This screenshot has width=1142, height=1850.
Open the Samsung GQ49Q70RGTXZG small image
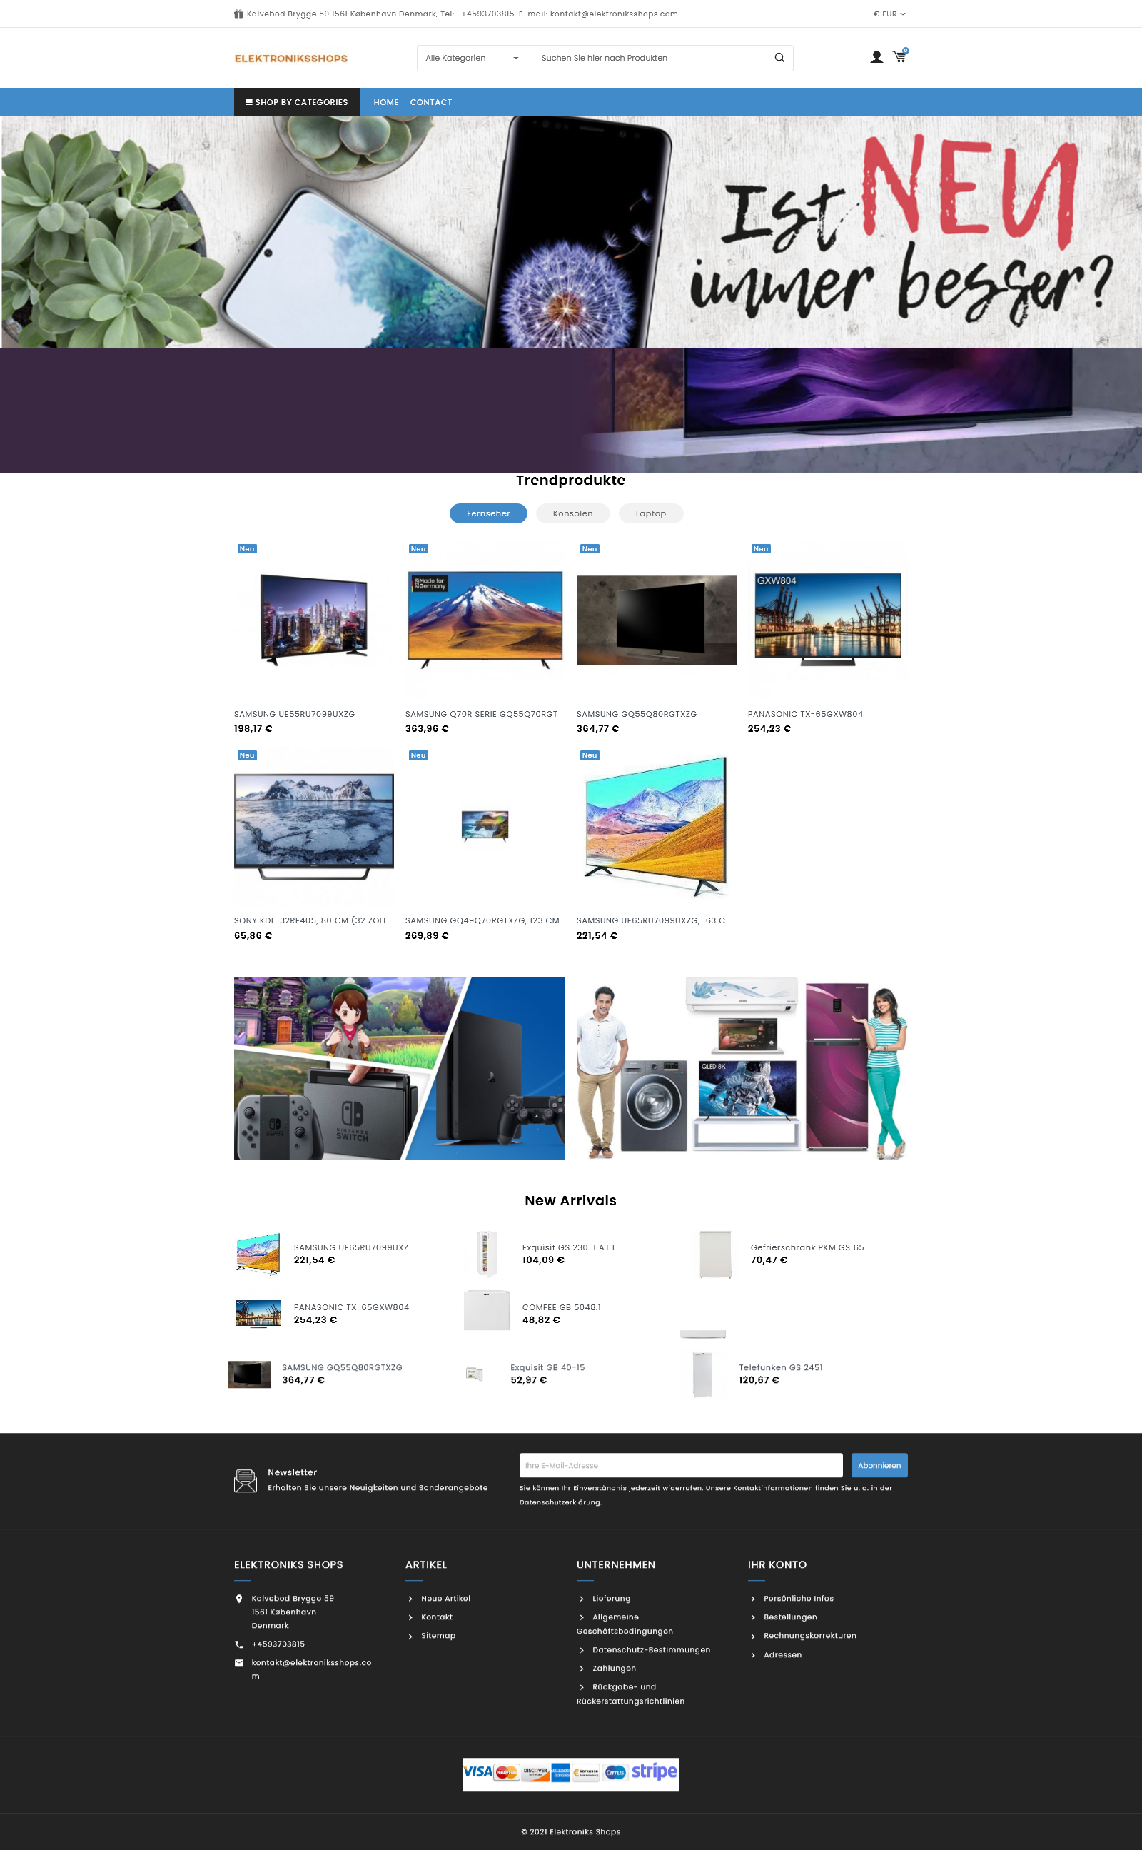click(x=485, y=825)
